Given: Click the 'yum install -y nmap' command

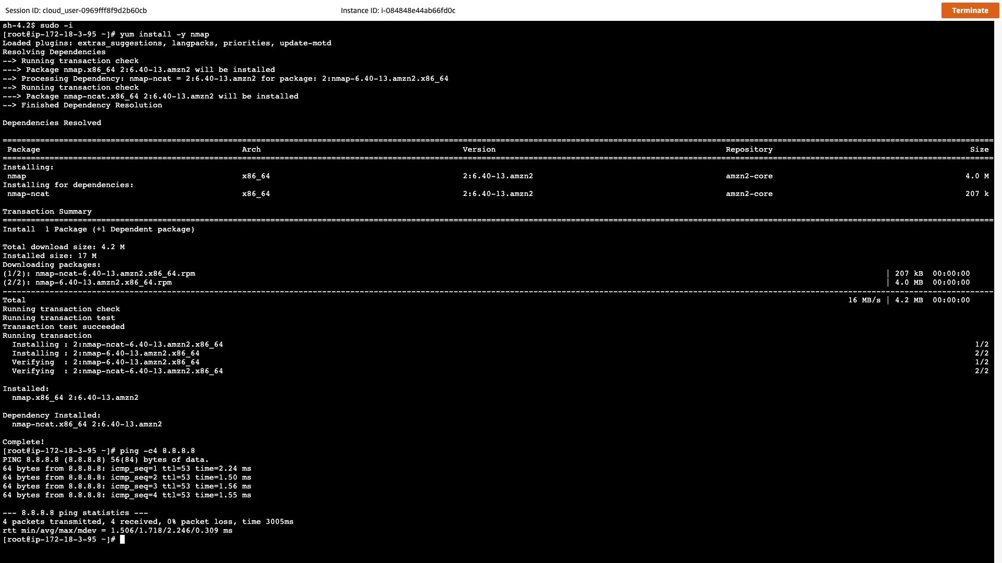Looking at the screenshot, I should click(x=164, y=34).
